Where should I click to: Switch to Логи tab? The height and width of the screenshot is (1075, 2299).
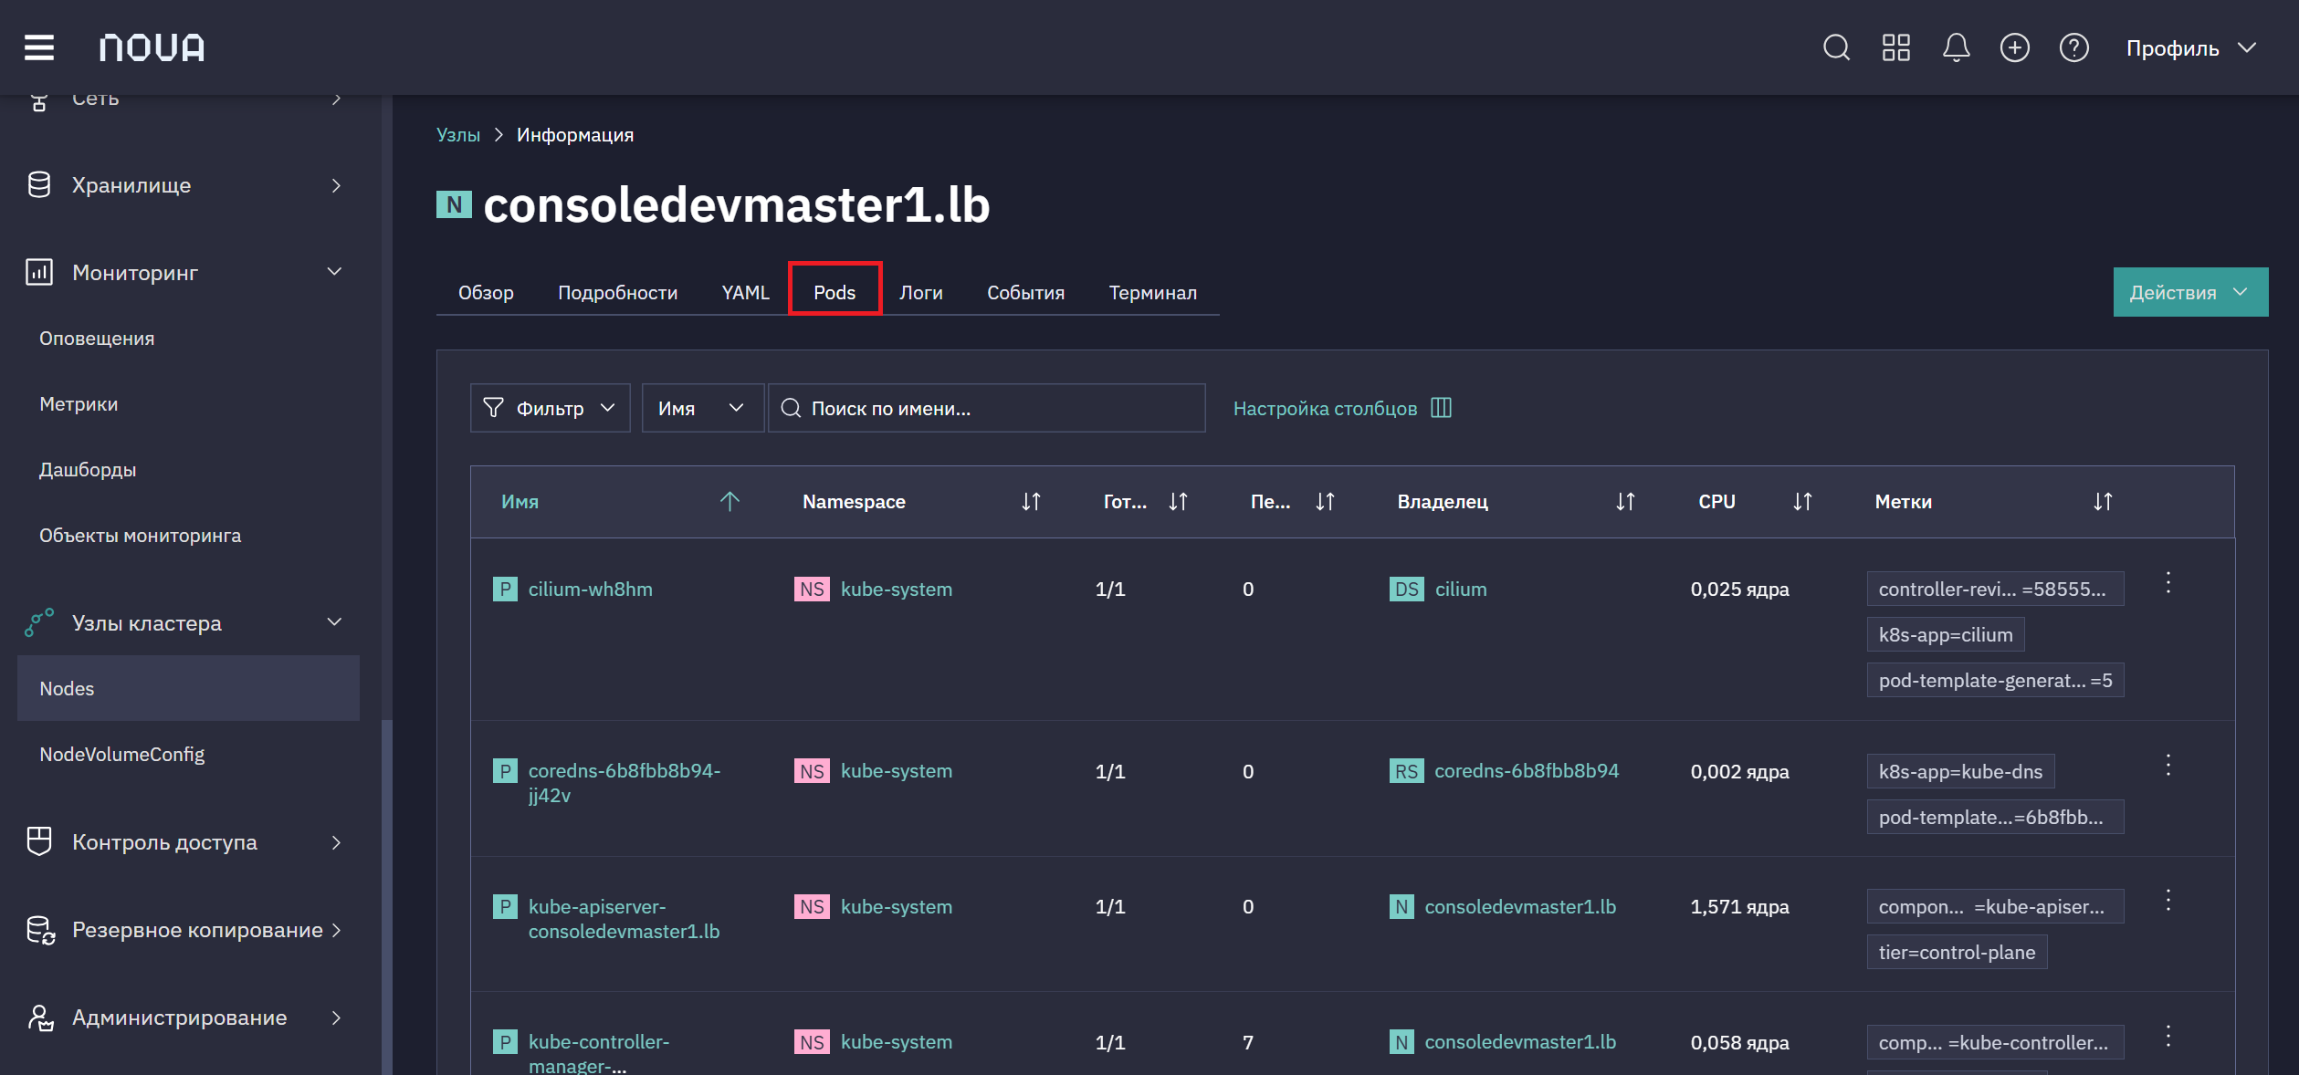pyautogui.click(x=921, y=293)
